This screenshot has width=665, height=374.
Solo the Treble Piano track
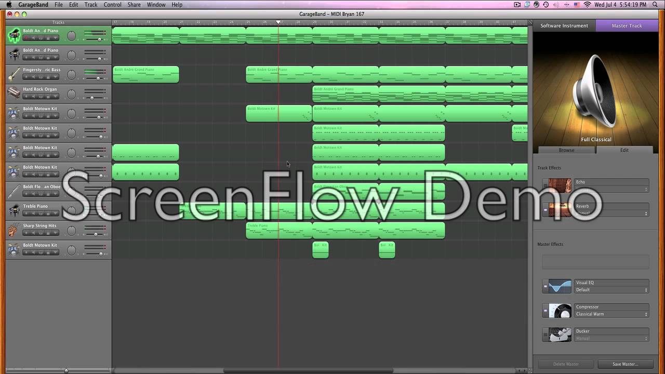tap(41, 213)
